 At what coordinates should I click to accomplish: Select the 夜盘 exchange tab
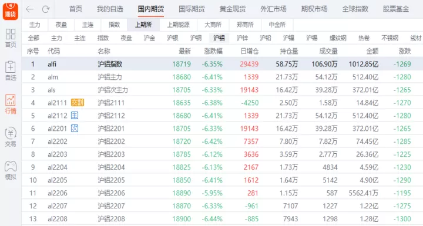coord(61,25)
